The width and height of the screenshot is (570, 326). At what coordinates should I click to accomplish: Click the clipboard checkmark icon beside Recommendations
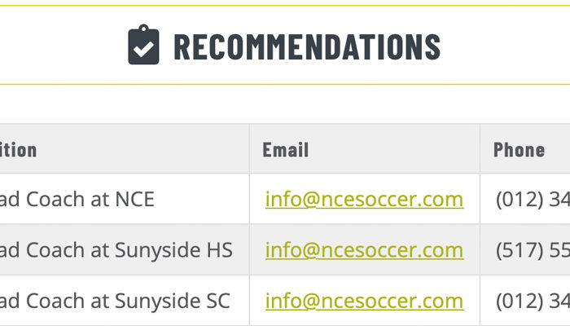pos(143,44)
